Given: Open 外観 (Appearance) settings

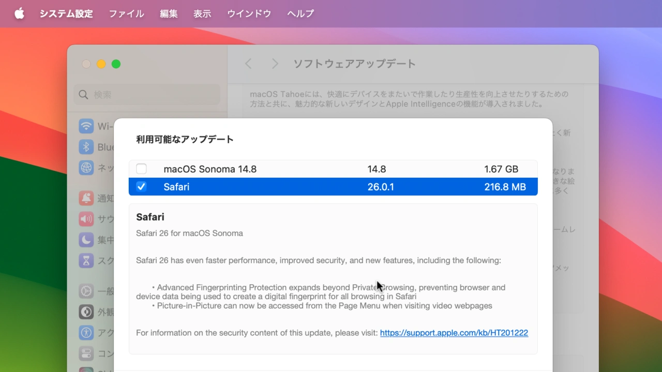Looking at the screenshot, I should [86, 312].
